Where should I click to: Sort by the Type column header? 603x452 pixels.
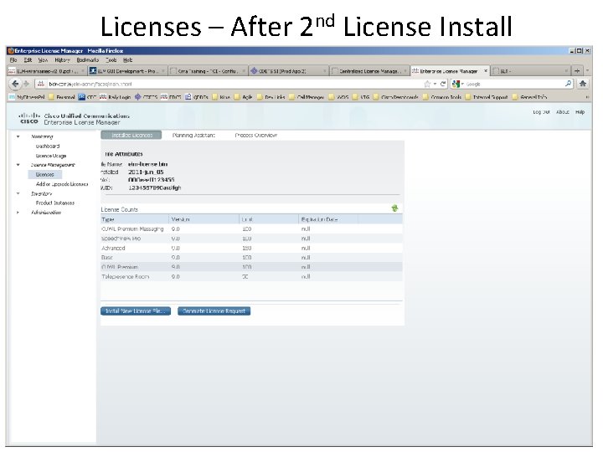click(x=135, y=219)
